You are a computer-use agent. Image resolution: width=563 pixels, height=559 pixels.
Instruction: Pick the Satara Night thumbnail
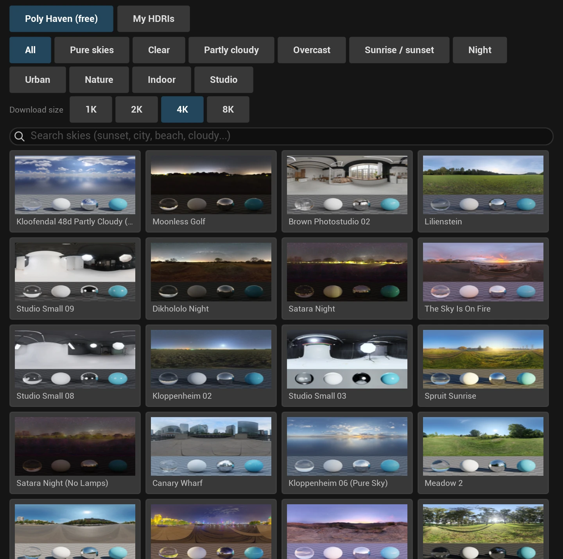(347, 279)
